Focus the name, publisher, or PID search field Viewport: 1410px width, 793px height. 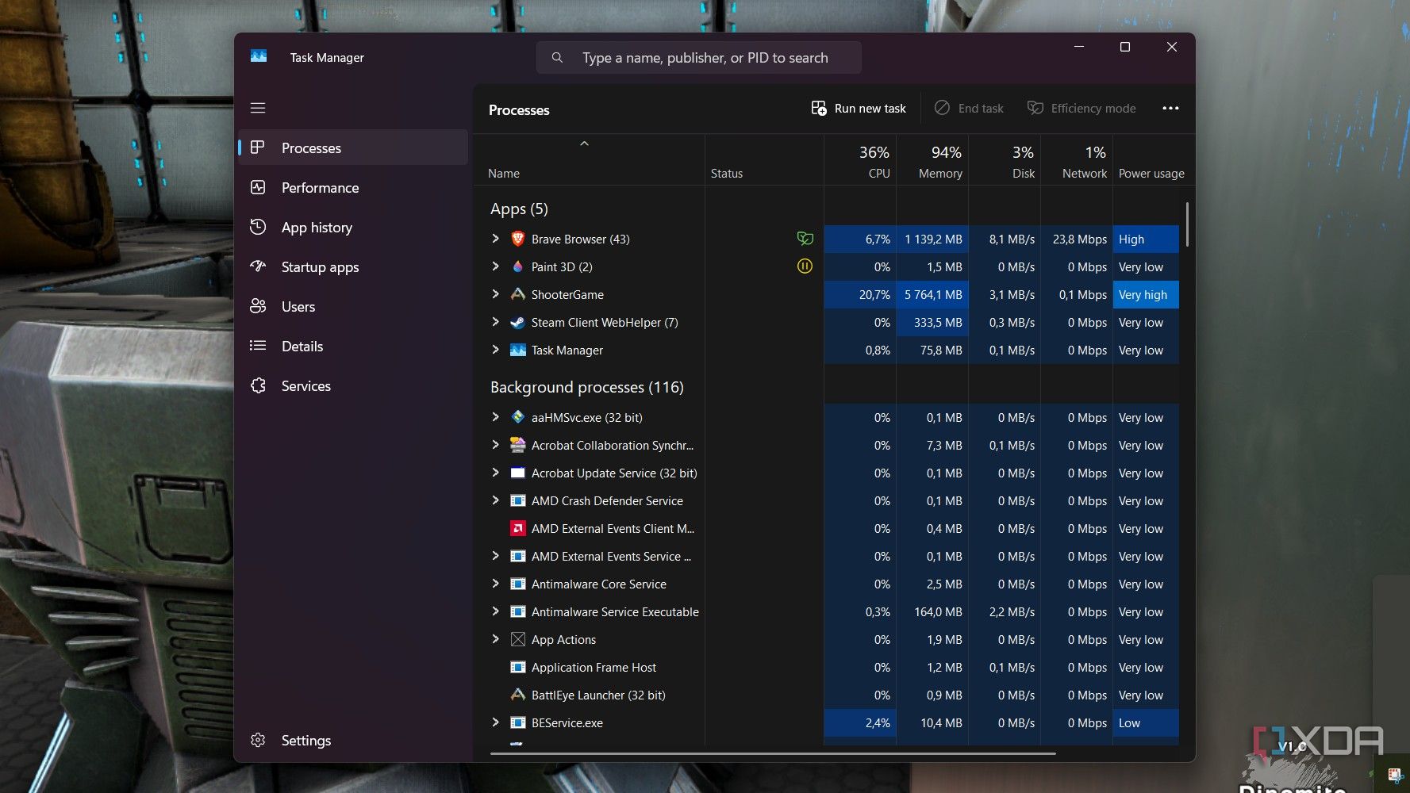[x=699, y=58]
